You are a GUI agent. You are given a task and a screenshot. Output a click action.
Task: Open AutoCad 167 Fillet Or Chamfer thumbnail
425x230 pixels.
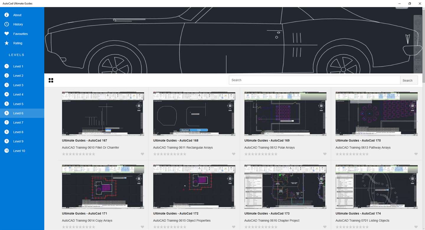coord(103,114)
